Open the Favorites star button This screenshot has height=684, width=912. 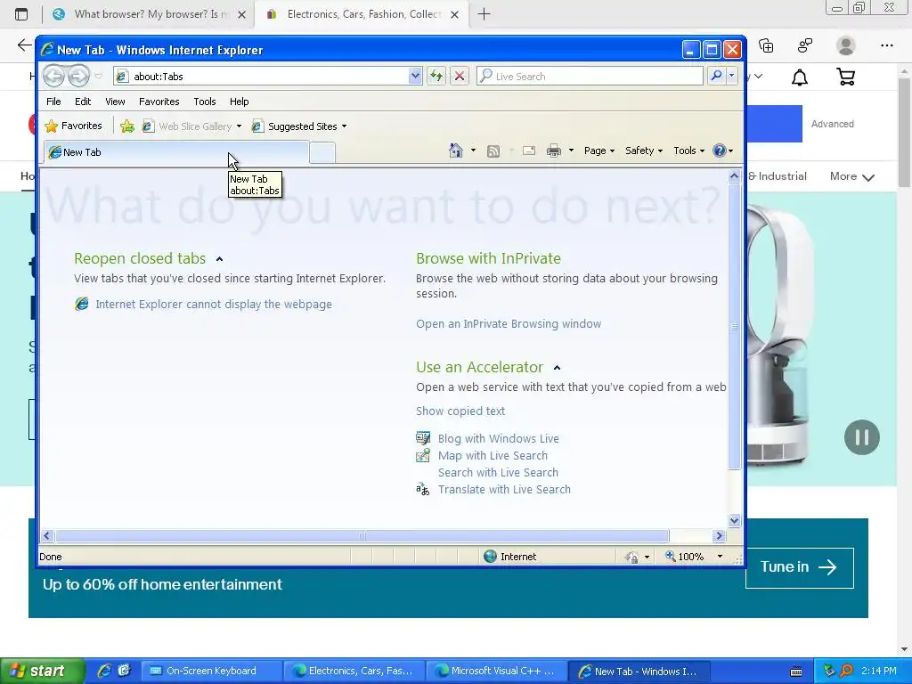73,126
